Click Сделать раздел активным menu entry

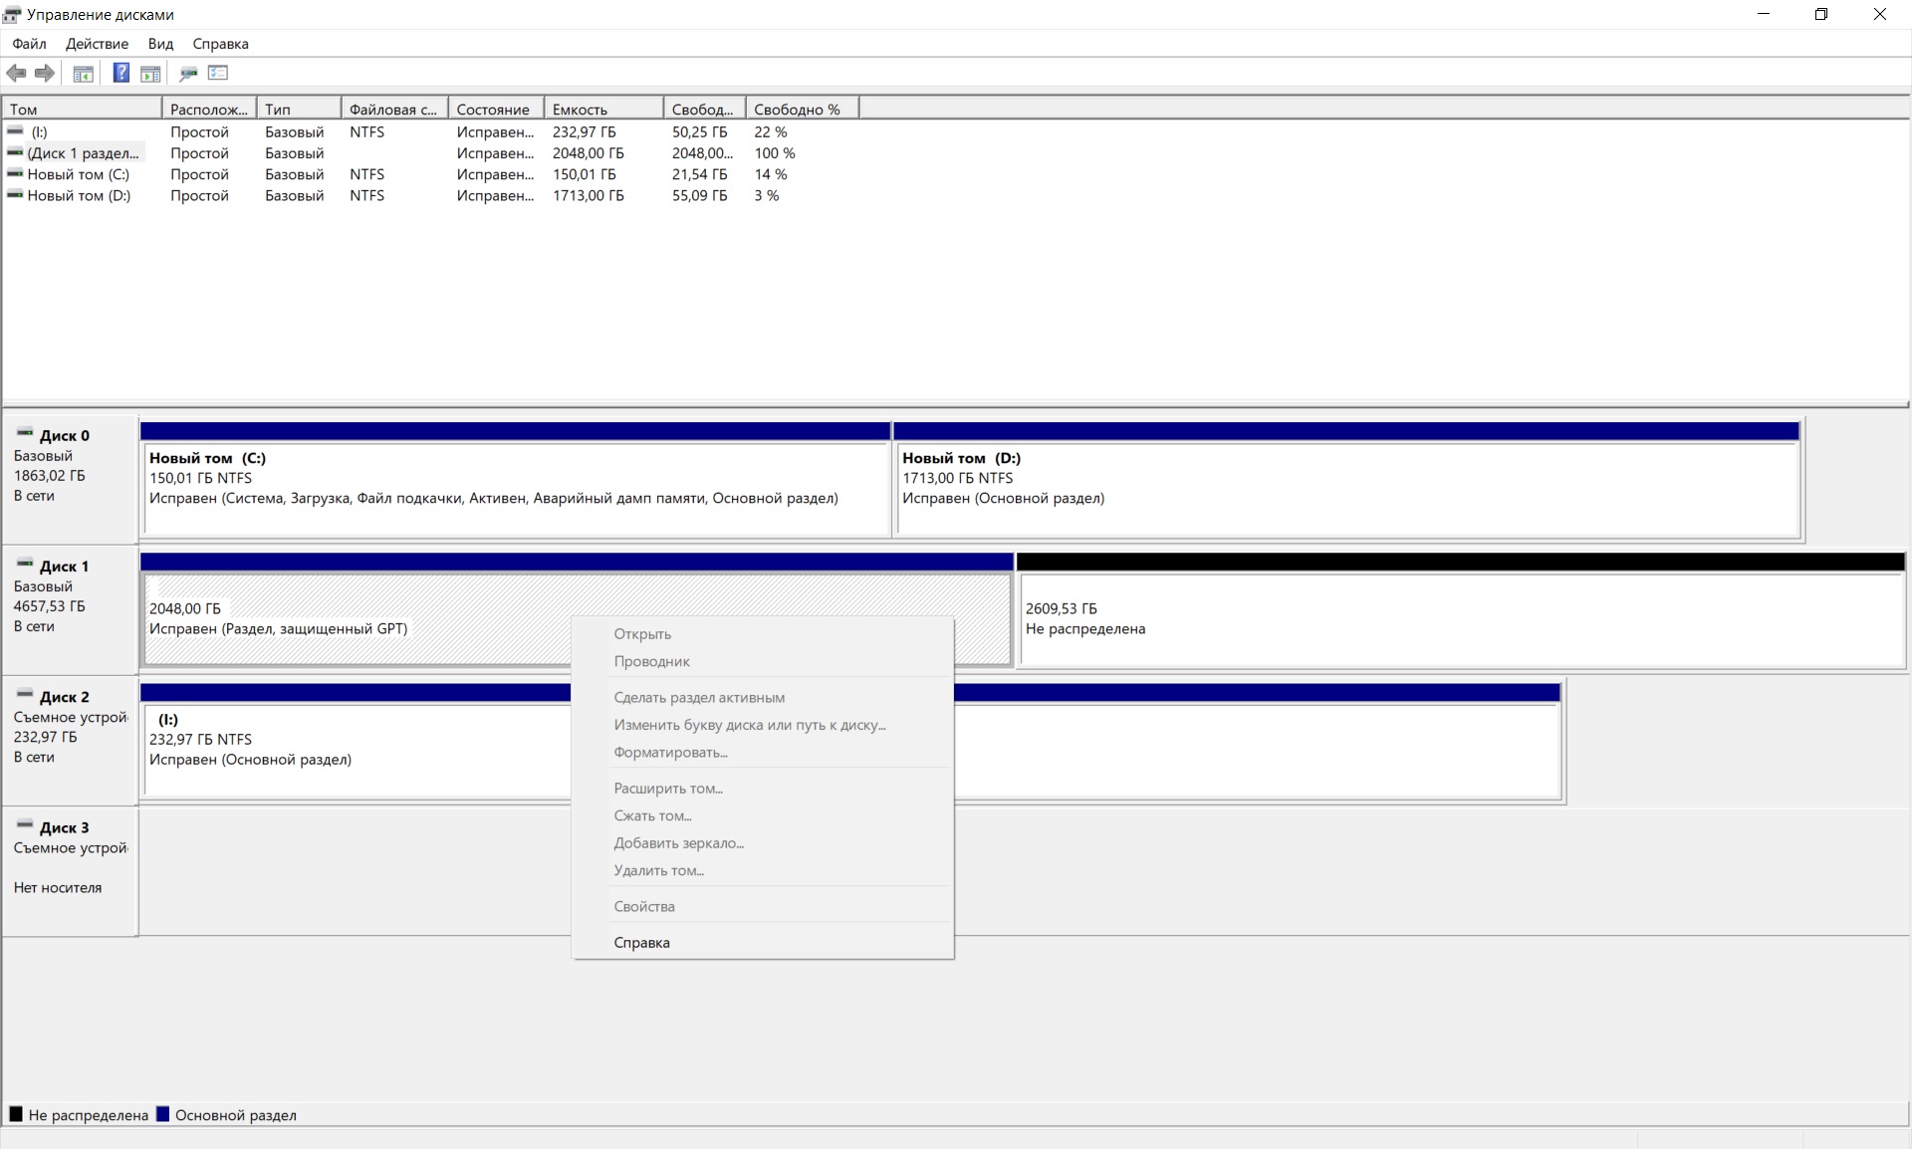(x=763, y=697)
